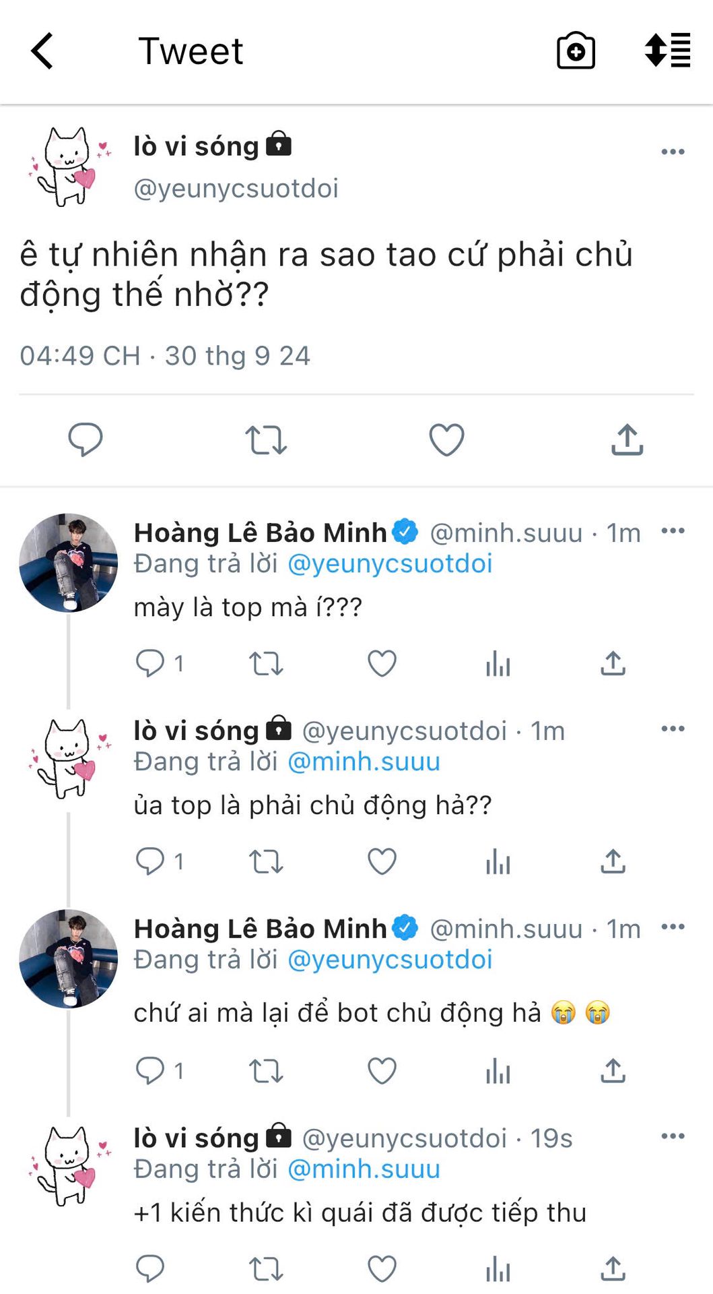
Task: Tap the back arrow in header
Action: [42, 51]
